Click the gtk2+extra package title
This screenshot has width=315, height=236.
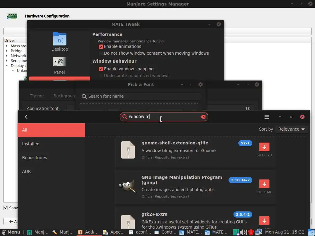[x=154, y=214]
